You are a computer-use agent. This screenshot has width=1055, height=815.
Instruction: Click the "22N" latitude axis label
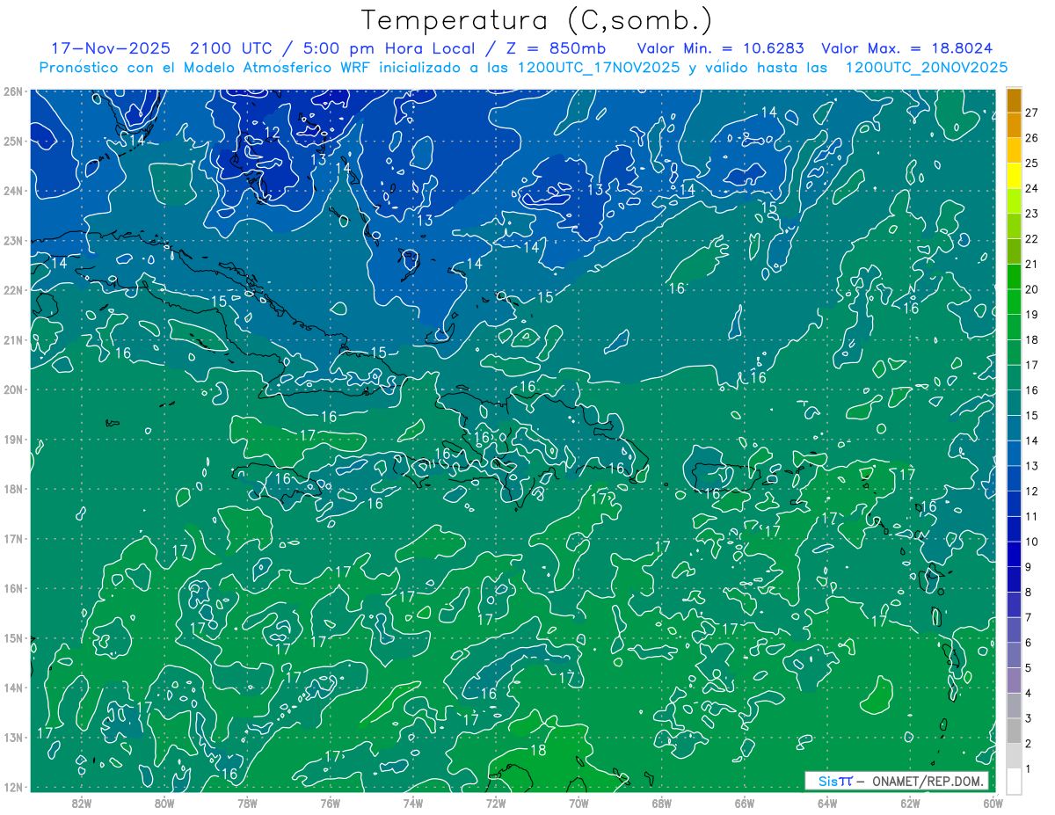point(12,290)
